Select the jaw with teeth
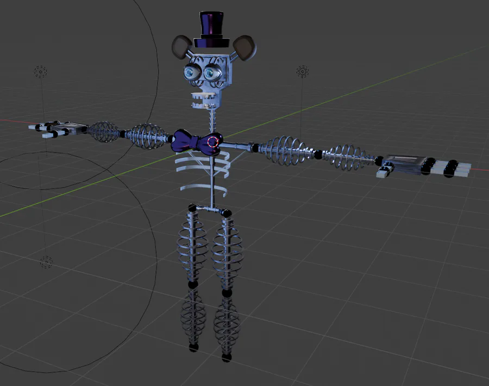This screenshot has height=386, width=489. click(x=204, y=100)
